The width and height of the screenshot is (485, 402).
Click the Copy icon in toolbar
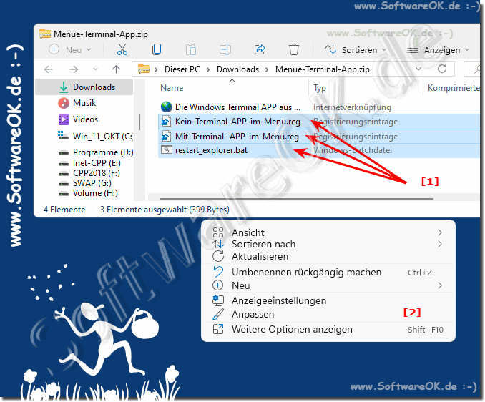coord(157,49)
